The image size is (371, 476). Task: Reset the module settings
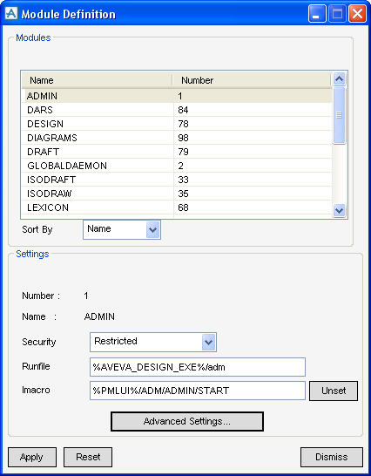click(88, 457)
